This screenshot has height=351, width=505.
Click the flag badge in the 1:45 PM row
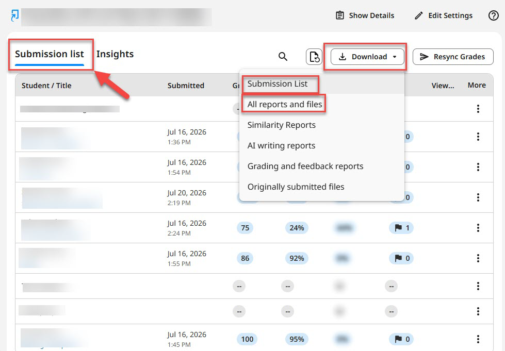click(401, 339)
